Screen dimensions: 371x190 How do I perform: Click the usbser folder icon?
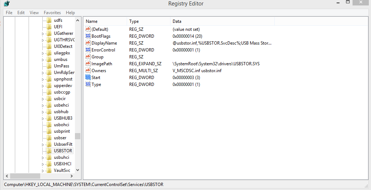point(49,138)
